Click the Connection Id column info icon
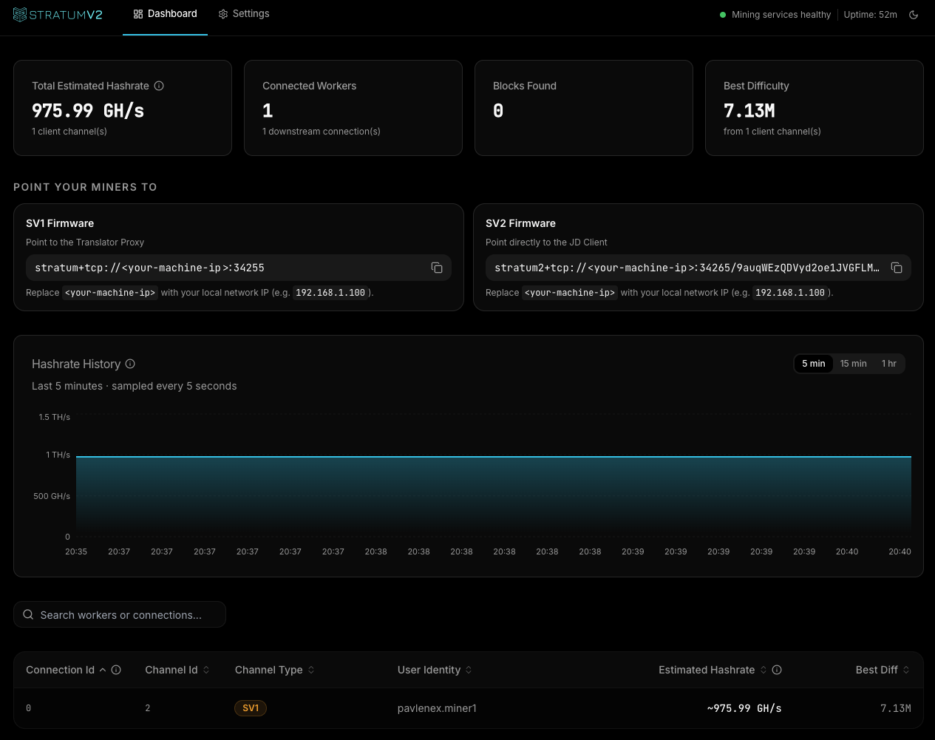The width and height of the screenshot is (935, 740). 116,670
